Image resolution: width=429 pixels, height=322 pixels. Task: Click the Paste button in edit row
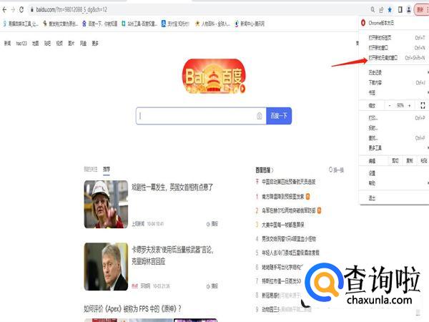[423, 161]
